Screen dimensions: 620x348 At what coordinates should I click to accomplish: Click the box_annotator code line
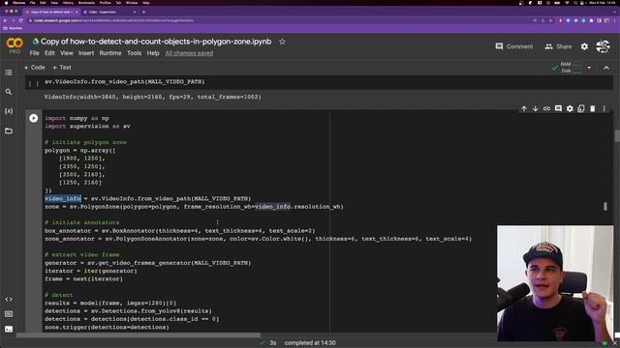[x=180, y=231]
